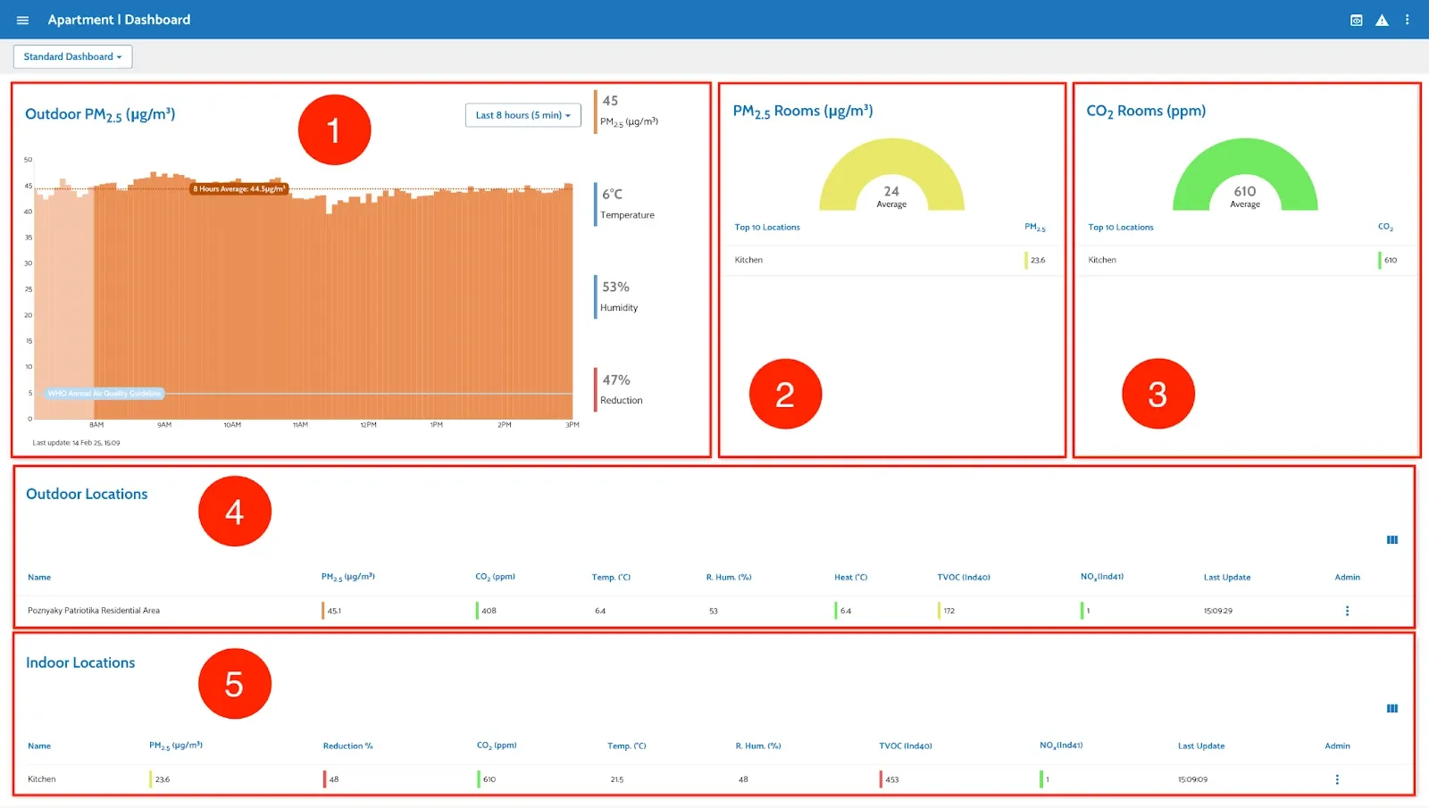Image resolution: width=1429 pixels, height=808 pixels.
Task: Click the 8 Hours Average chart label
Action: pos(239,189)
